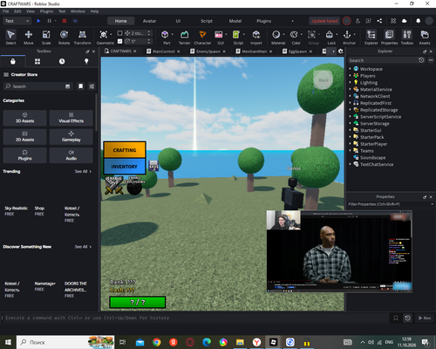Start playtest with the blue Play button
This screenshot has height=349, width=436.
(x=38, y=21)
